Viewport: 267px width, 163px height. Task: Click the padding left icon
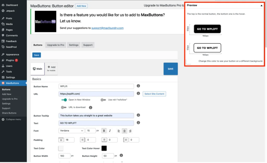pyautogui.click(x=126, y=140)
